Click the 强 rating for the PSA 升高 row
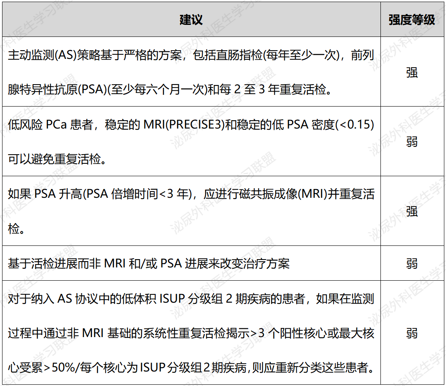The width and height of the screenshot is (446, 386). [x=412, y=211]
